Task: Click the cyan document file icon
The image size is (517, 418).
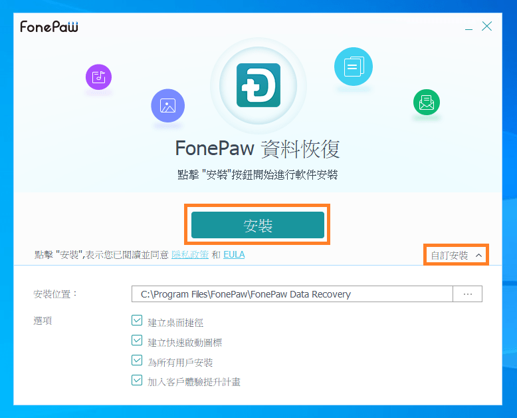Action: pos(354,67)
